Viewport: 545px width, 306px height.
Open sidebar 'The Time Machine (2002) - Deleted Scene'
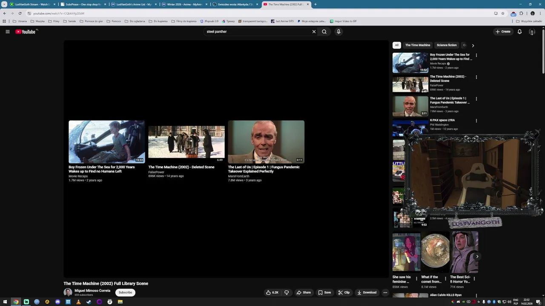(448, 79)
